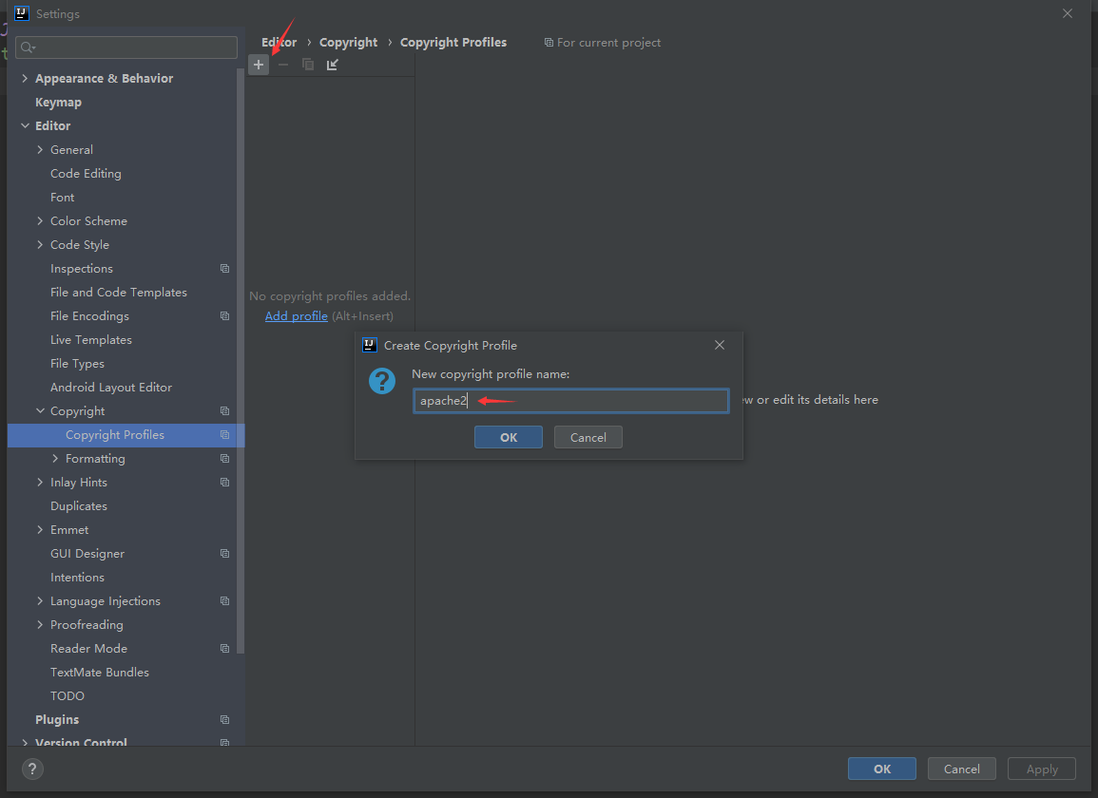Click the copyright profile name field
Image resolution: width=1098 pixels, height=798 pixels.
[x=570, y=401]
